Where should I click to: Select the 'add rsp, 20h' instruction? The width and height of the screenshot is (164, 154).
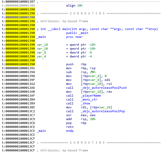tap(81, 119)
